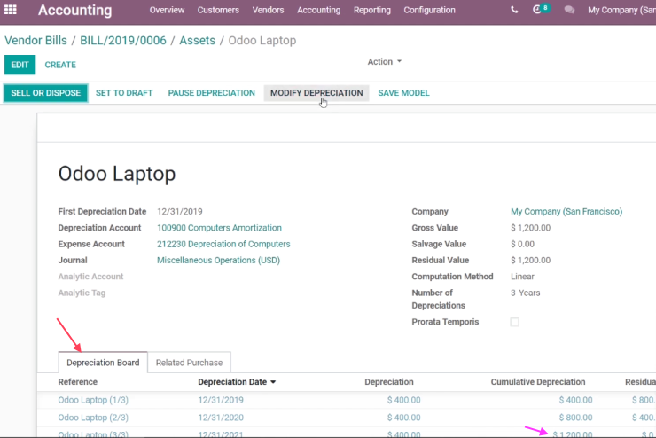Open Miscellaneous Operations (USD) journal link
This screenshot has width=656, height=438.
[218, 261]
